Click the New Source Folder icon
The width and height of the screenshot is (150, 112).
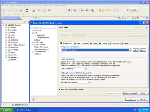[x=39, y=10]
